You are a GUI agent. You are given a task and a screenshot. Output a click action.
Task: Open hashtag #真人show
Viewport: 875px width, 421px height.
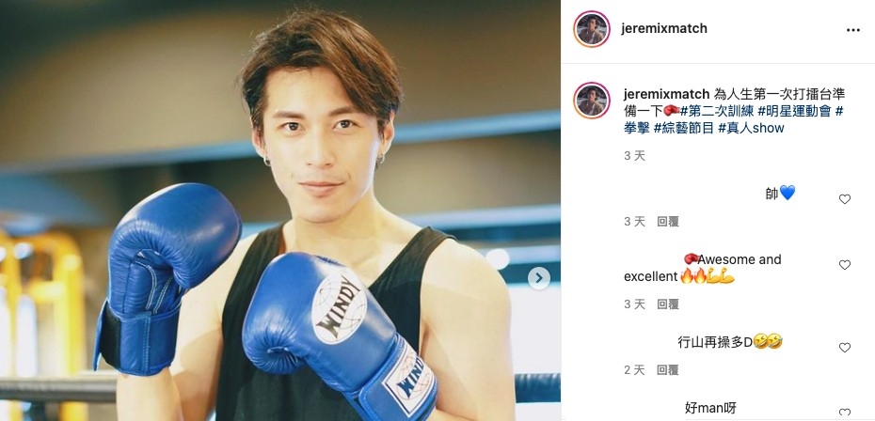tap(751, 128)
